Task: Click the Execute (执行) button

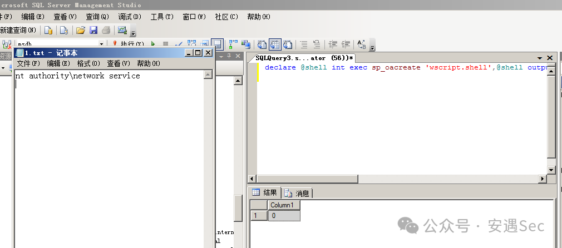Action: point(129,44)
